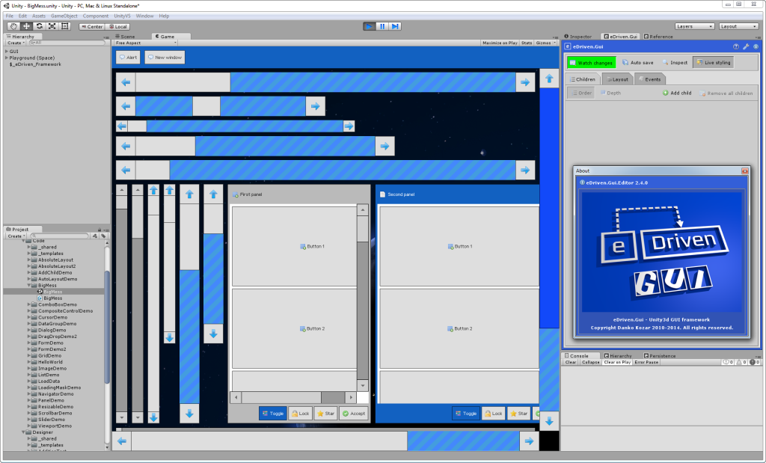Image resolution: width=766 pixels, height=463 pixels.
Task: Select the Rotate tool in the toolbar
Action: pos(39,26)
